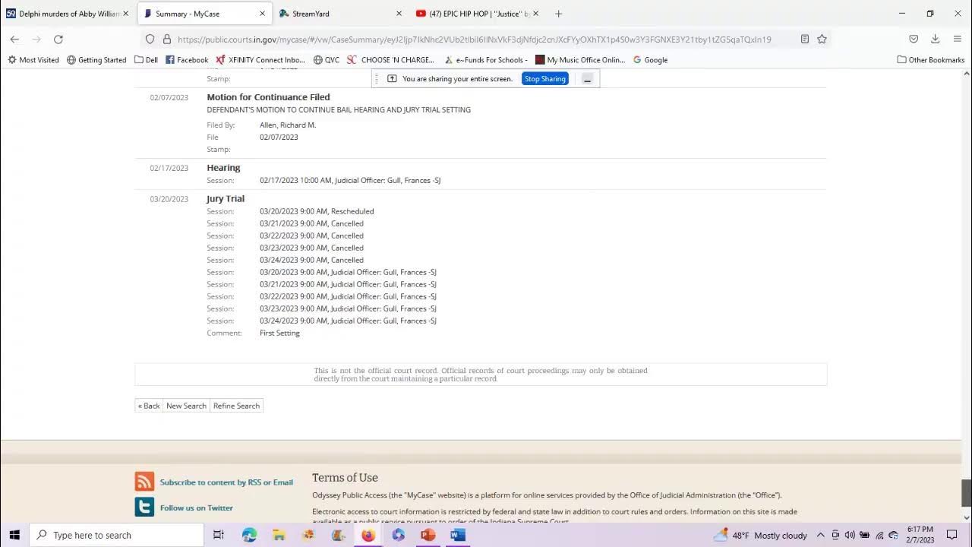The height and width of the screenshot is (547, 972).
Task: Open Firefox downloads panel
Action: click(936, 40)
